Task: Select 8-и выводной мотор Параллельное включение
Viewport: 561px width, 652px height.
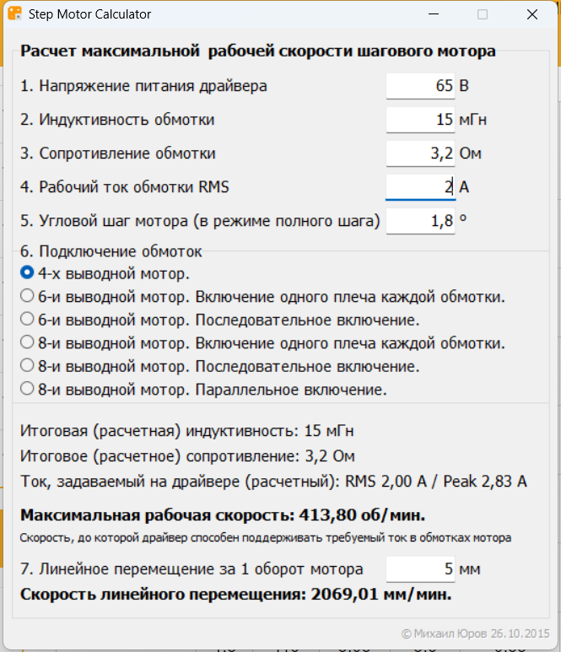Action: pos(28,390)
